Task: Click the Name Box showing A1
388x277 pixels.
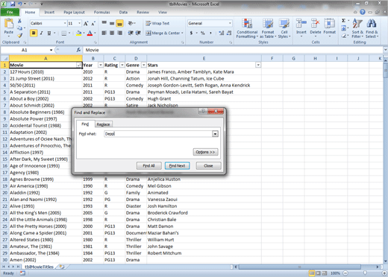Action: pos(25,50)
